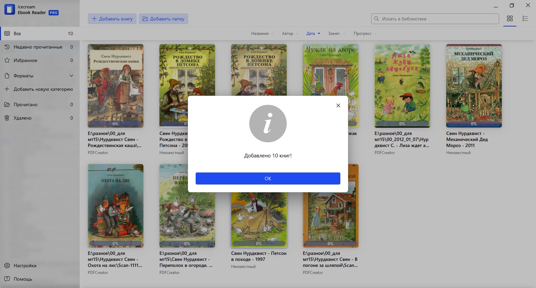Confirm dialog with OK button
Image resolution: width=536 pixels, height=288 pixels.
click(268, 178)
